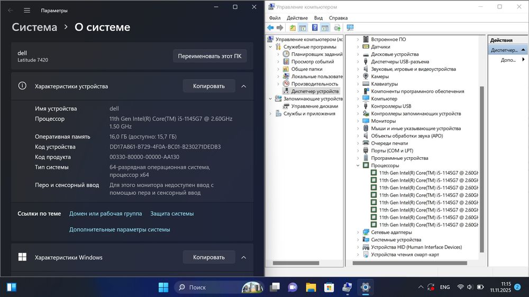Open Защита системы link
Viewport: 529px width, 297px height.
point(172,214)
